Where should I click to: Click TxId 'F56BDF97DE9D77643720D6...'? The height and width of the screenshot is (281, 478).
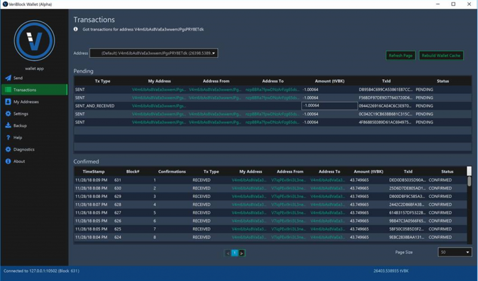coord(385,98)
